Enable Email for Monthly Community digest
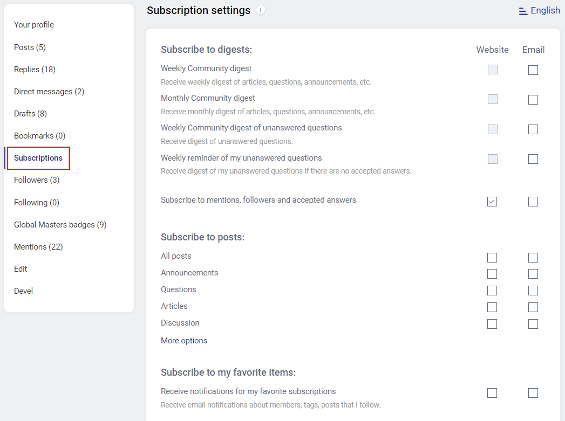Screen dimensions: 565x421 click(533, 100)
